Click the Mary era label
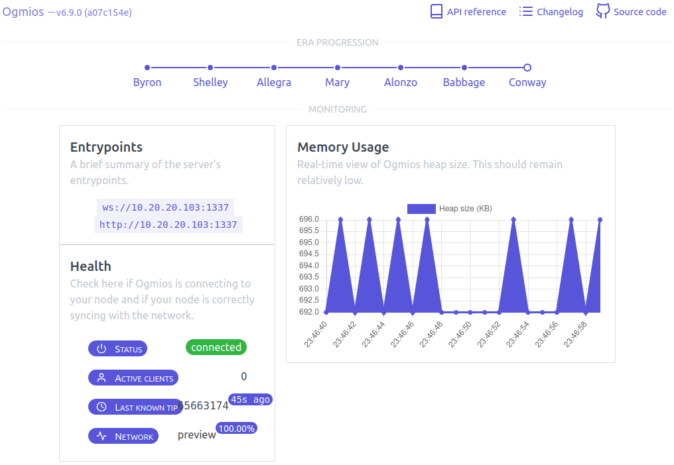Viewport: 674px width, 465px height. pos(338,82)
